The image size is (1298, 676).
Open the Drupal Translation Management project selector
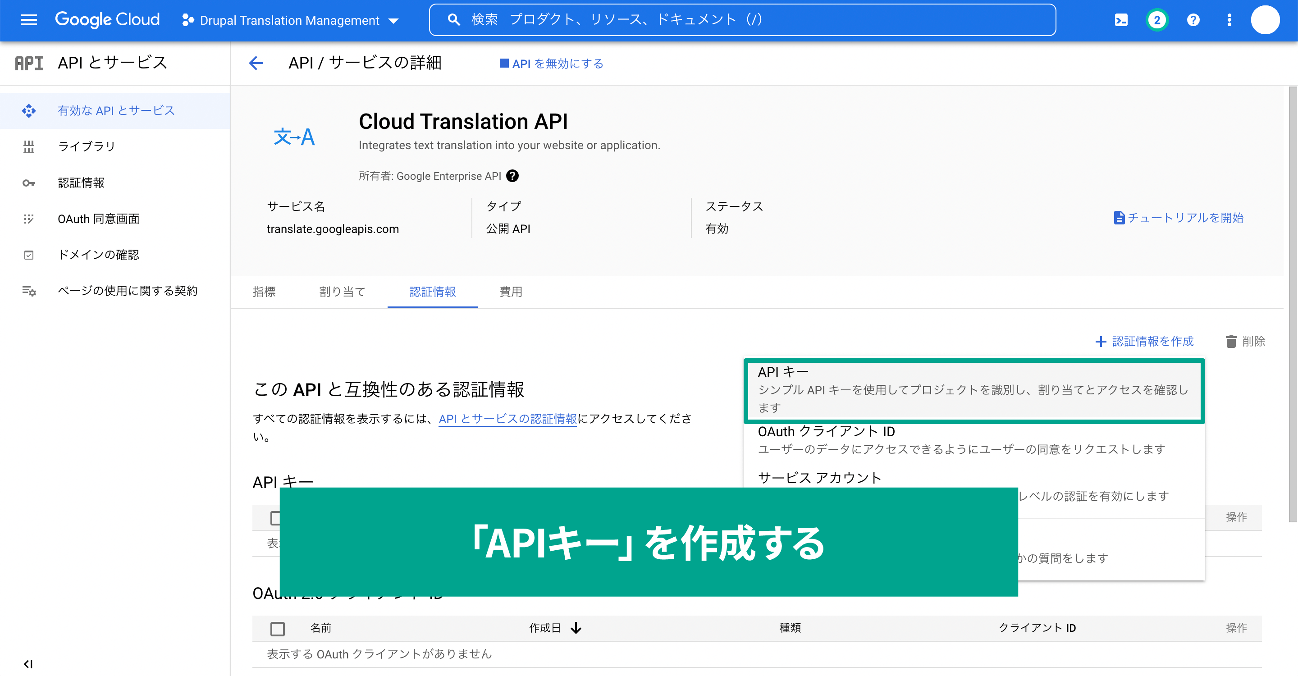pos(290,20)
